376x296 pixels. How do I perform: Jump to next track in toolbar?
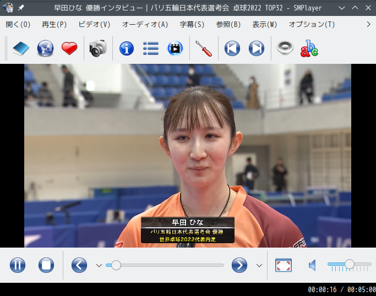point(257,48)
